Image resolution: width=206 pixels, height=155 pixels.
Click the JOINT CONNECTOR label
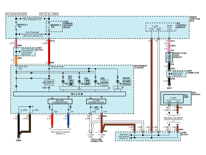[x=192, y=72]
